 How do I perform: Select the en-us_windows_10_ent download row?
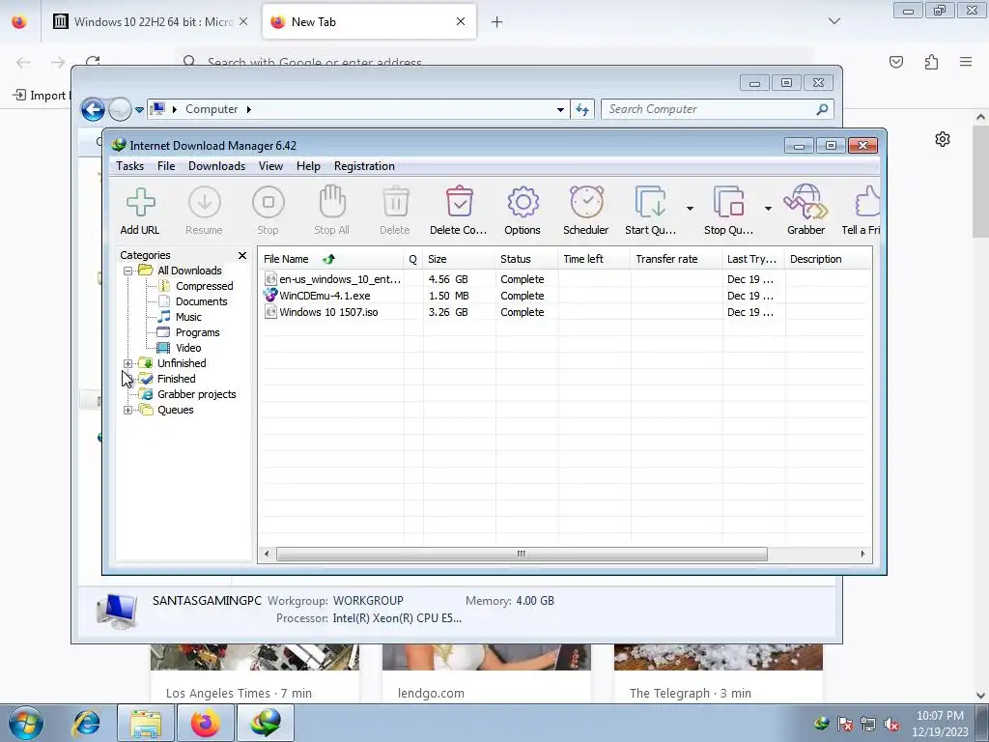pyautogui.click(x=564, y=279)
